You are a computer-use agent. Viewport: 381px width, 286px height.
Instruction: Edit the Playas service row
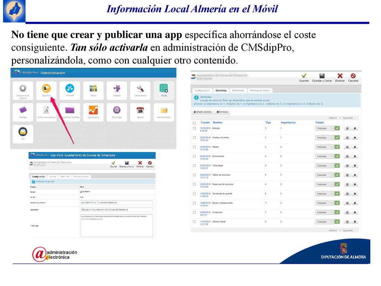click(x=348, y=147)
